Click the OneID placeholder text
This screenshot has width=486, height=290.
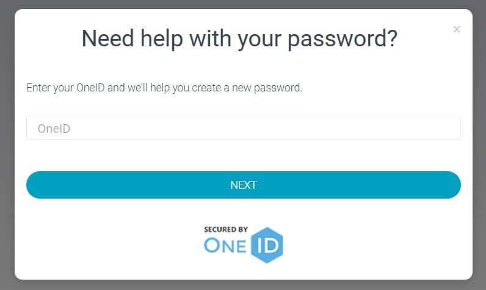point(54,129)
